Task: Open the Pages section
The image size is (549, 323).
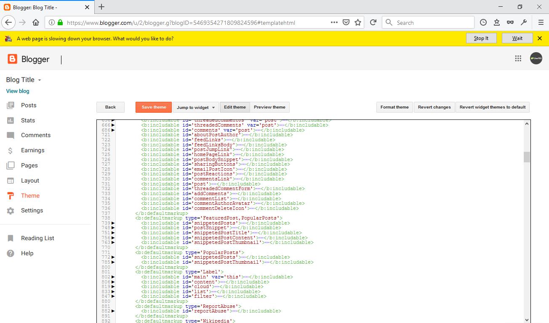Action: pos(29,165)
